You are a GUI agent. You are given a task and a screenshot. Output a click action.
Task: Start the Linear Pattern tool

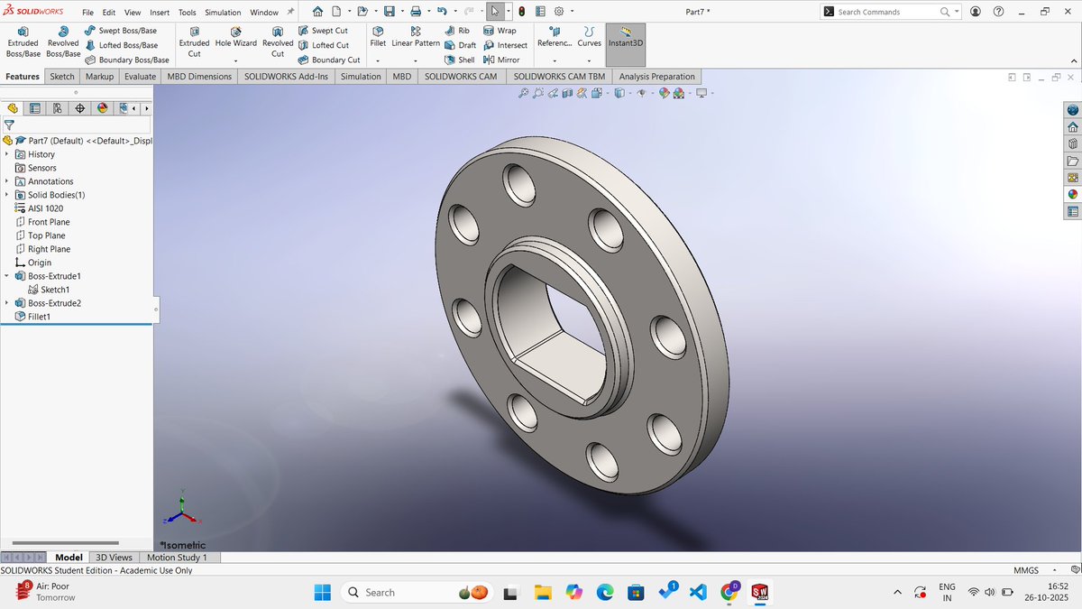(416, 36)
